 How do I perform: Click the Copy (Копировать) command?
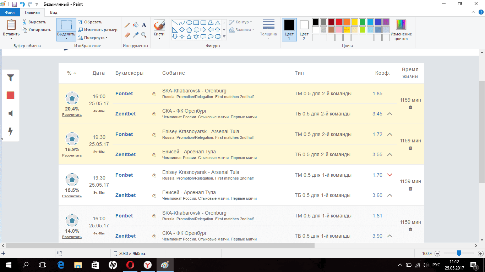pyautogui.click(x=37, y=30)
